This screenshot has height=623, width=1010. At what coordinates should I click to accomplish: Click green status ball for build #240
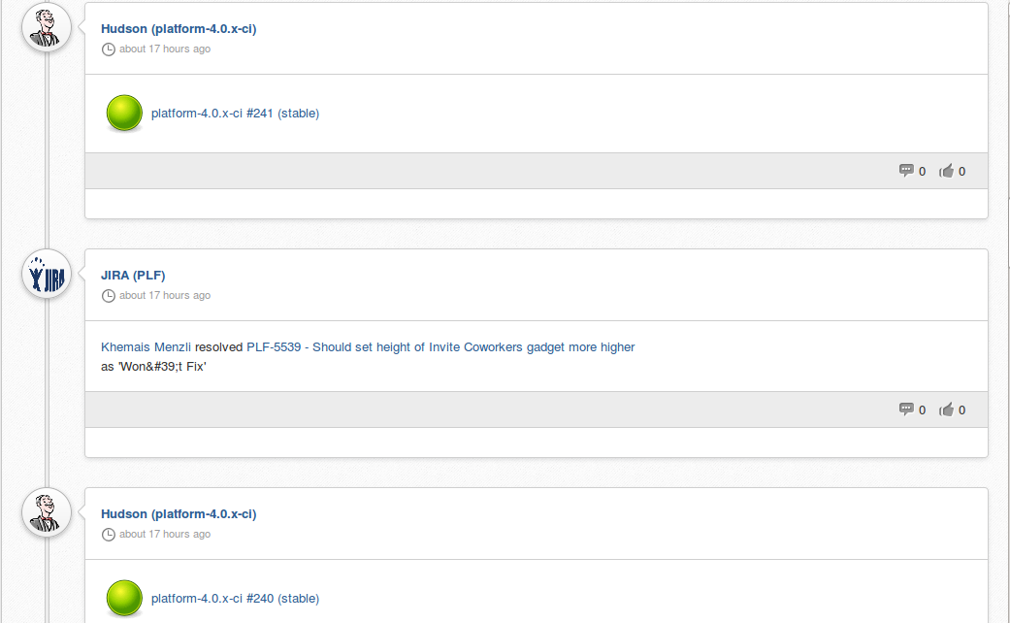pos(124,599)
